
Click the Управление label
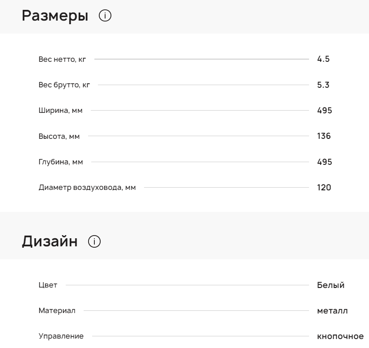tap(61, 336)
